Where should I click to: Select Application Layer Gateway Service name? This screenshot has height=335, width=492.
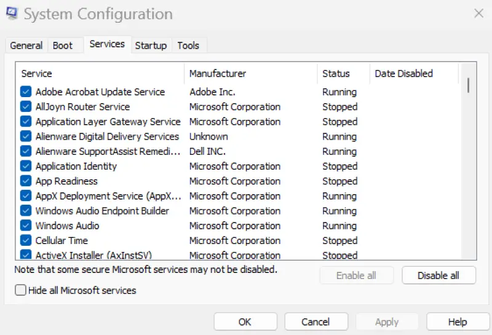(x=108, y=122)
